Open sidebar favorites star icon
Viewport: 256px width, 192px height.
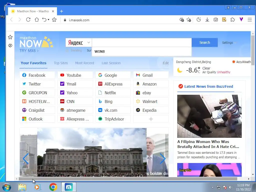pos(10,37)
